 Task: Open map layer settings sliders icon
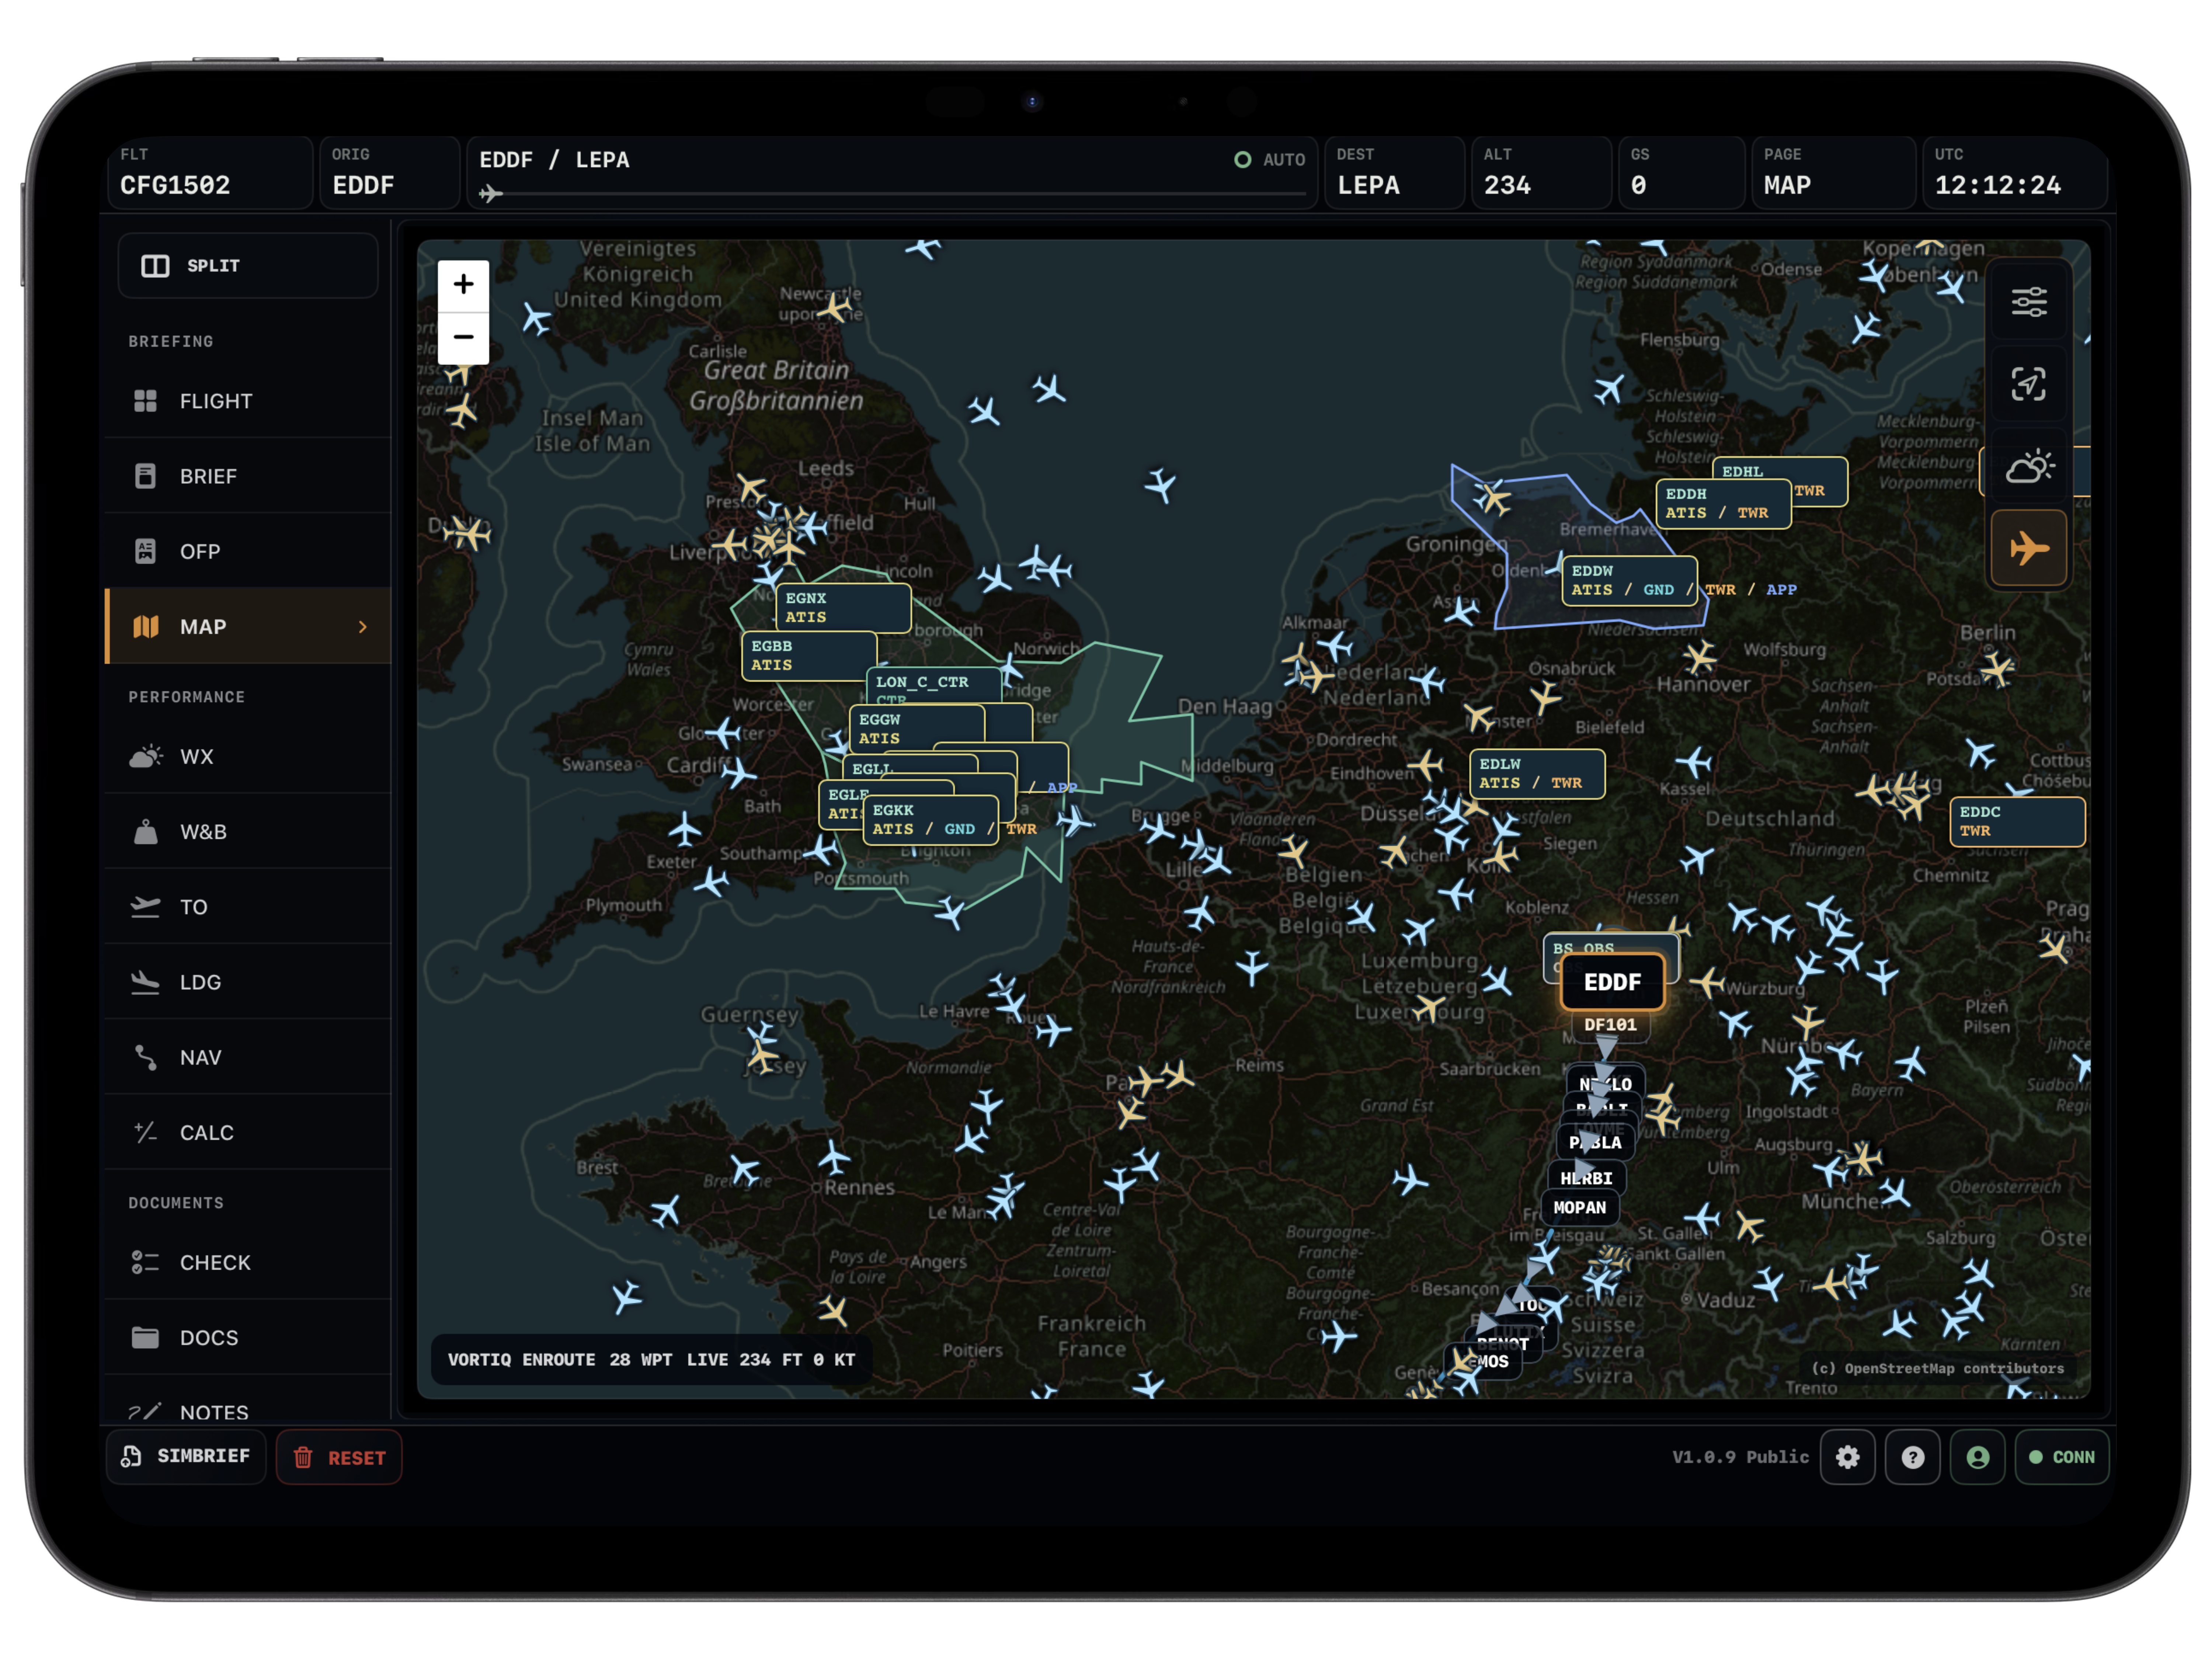(x=2029, y=302)
